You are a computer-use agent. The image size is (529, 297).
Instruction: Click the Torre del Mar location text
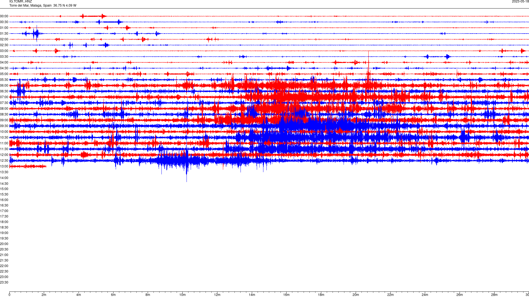coord(43,5)
